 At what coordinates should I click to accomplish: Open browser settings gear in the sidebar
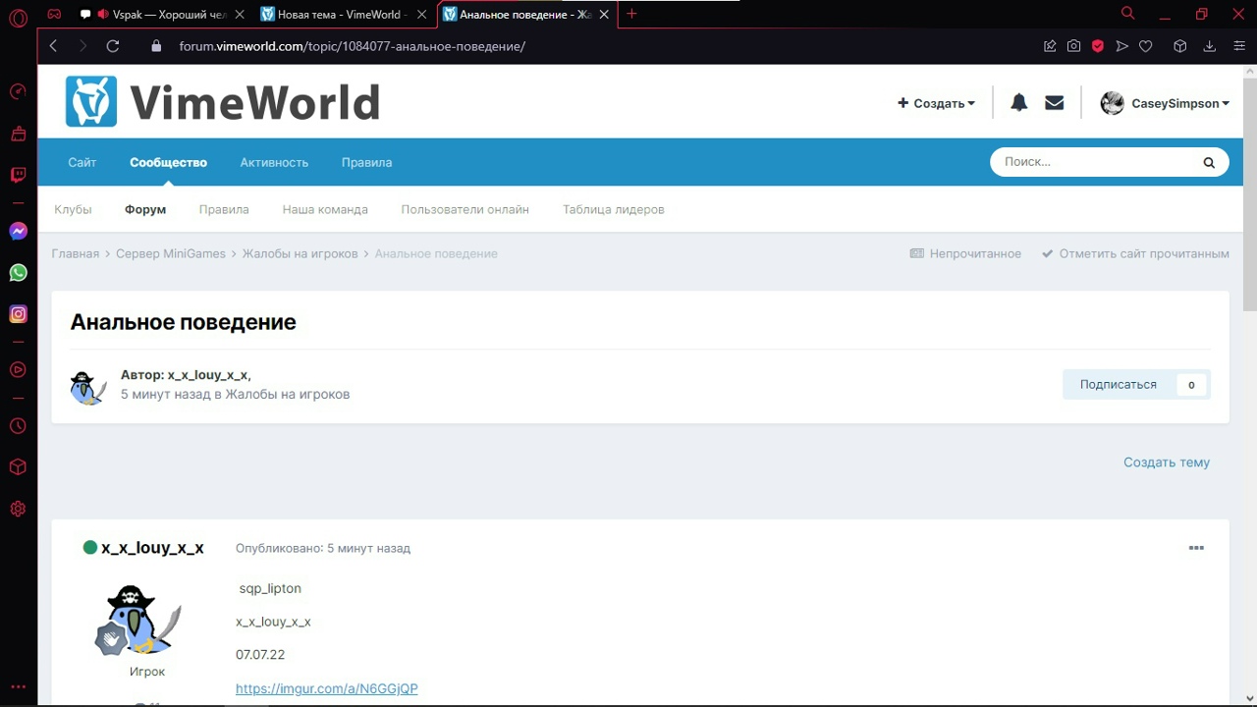[x=18, y=509]
